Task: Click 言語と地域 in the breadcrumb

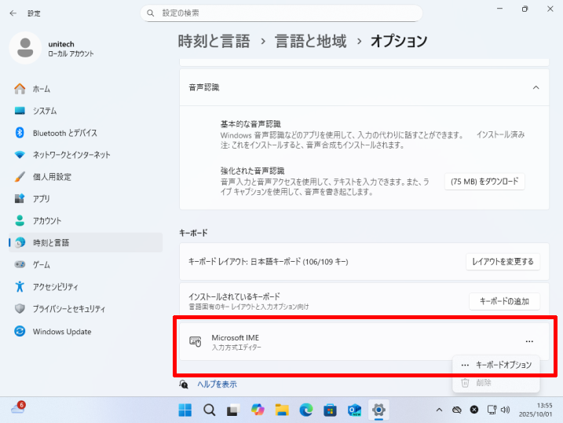Action: click(x=310, y=42)
